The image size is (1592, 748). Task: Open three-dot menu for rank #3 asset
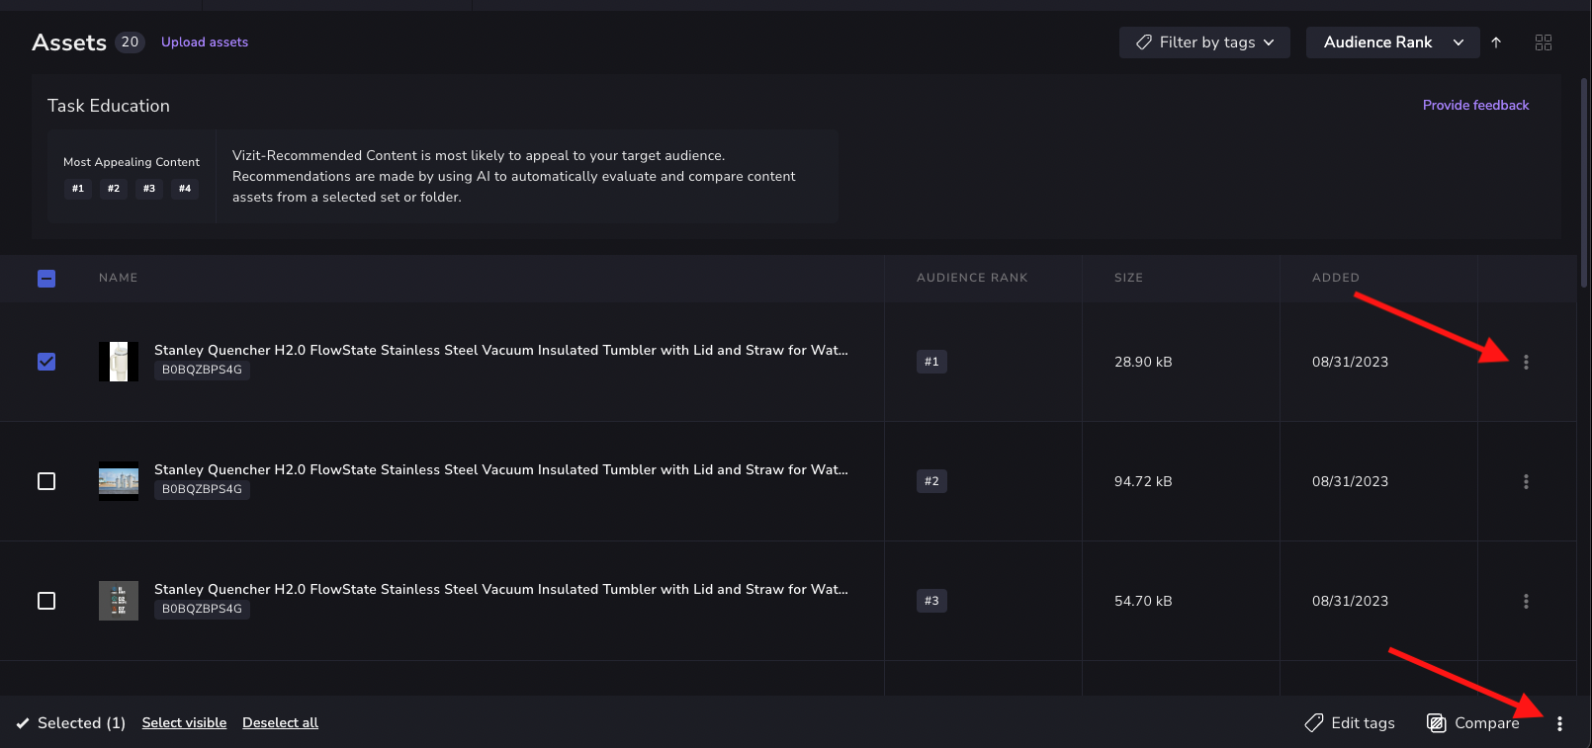(1526, 601)
